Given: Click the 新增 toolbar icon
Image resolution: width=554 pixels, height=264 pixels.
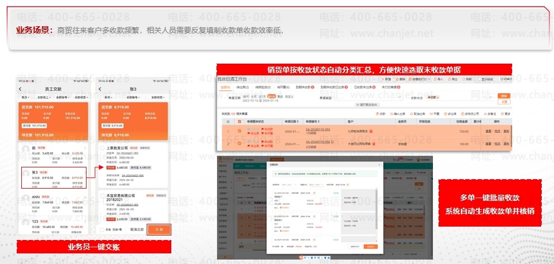Looking at the screenshot, I should 386,79.
